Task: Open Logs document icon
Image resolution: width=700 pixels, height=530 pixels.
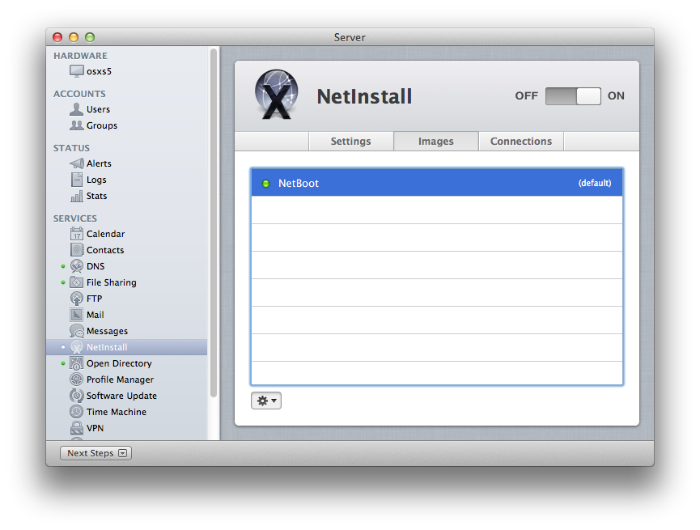Action: 76,180
